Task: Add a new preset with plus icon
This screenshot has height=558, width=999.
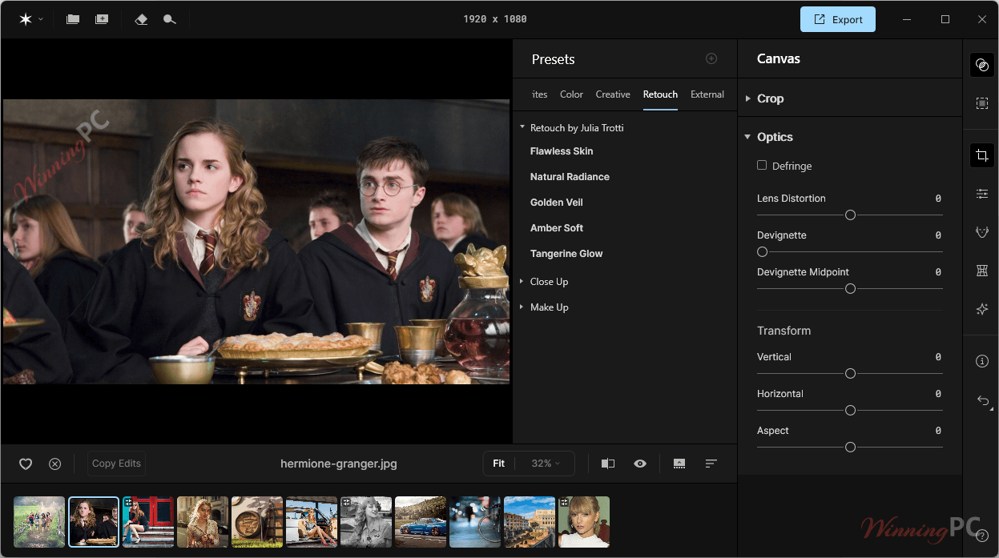Action: coord(711,58)
